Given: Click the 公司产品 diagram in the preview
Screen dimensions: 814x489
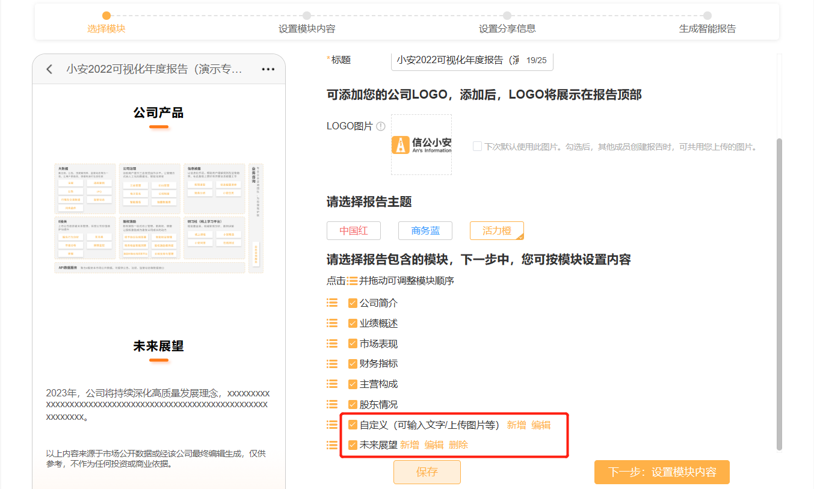Looking at the screenshot, I should point(159,218).
